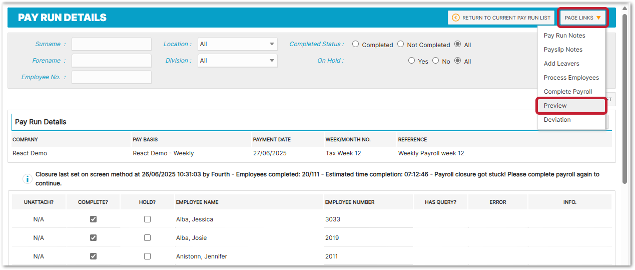The image size is (635, 270).
Task: Open Pay Run Notes menu item
Action: (x=564, y=36)
